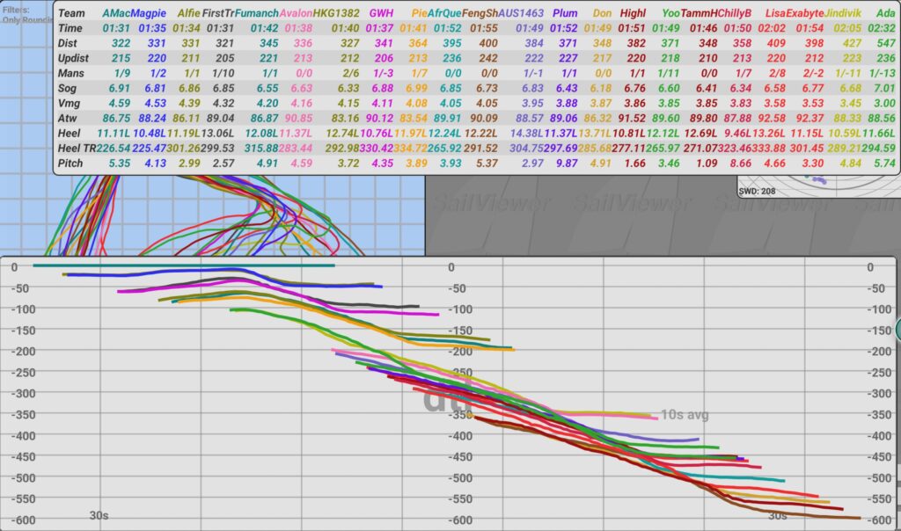Click the SWD: 208 readout
The height and width of the screenshot is (531, 901).
757,191
